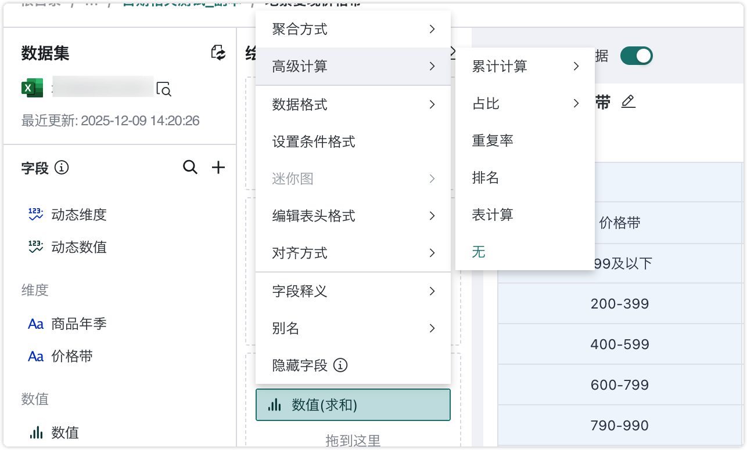Open dataset preview magnifier icon
Viewport: 747px width, 450px height.
[164, 89]
